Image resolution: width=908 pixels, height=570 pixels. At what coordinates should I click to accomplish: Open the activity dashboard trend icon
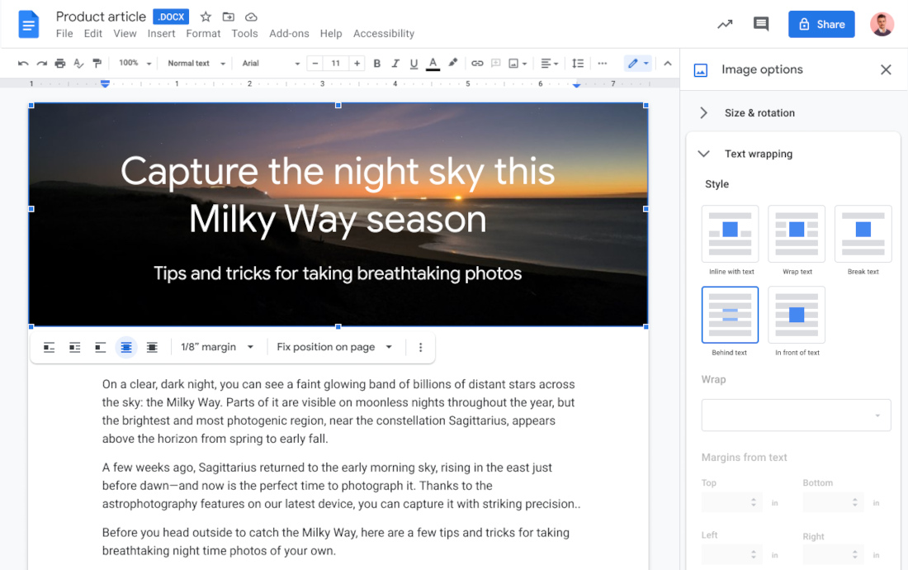pyautogui.click(x=725, y=24)
